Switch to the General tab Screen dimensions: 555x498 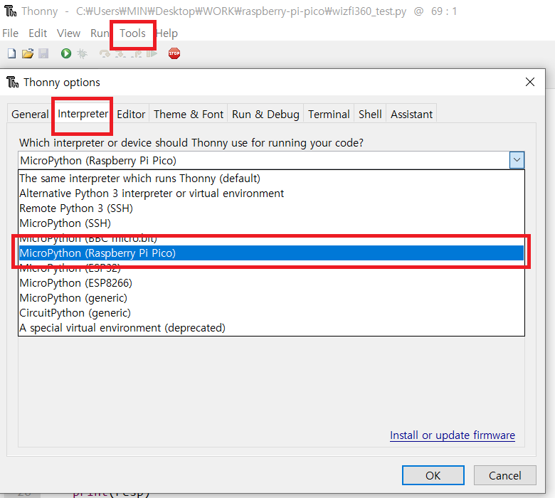30,115
